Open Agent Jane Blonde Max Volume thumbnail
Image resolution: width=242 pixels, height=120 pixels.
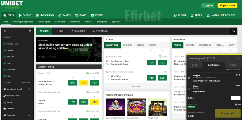(116, 107)
